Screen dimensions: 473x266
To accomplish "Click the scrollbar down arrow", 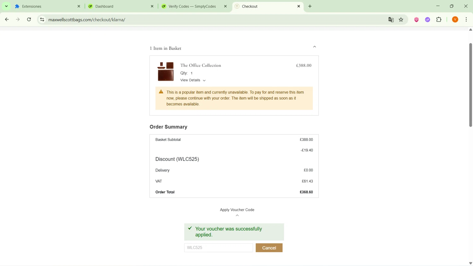I will pos(470,263).
